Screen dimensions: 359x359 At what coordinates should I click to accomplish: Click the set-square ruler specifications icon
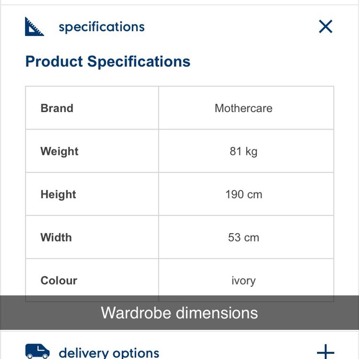click(x=34, y=27)
